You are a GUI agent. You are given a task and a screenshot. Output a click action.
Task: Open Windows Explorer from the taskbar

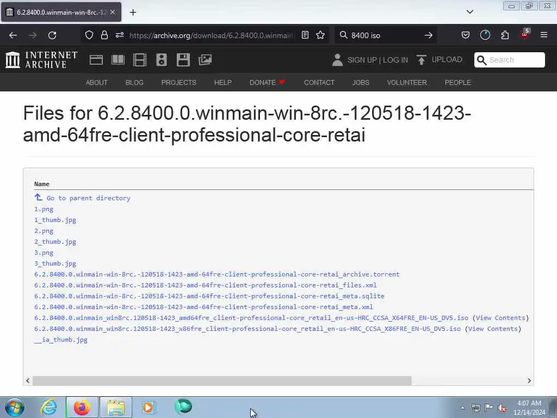116,407
